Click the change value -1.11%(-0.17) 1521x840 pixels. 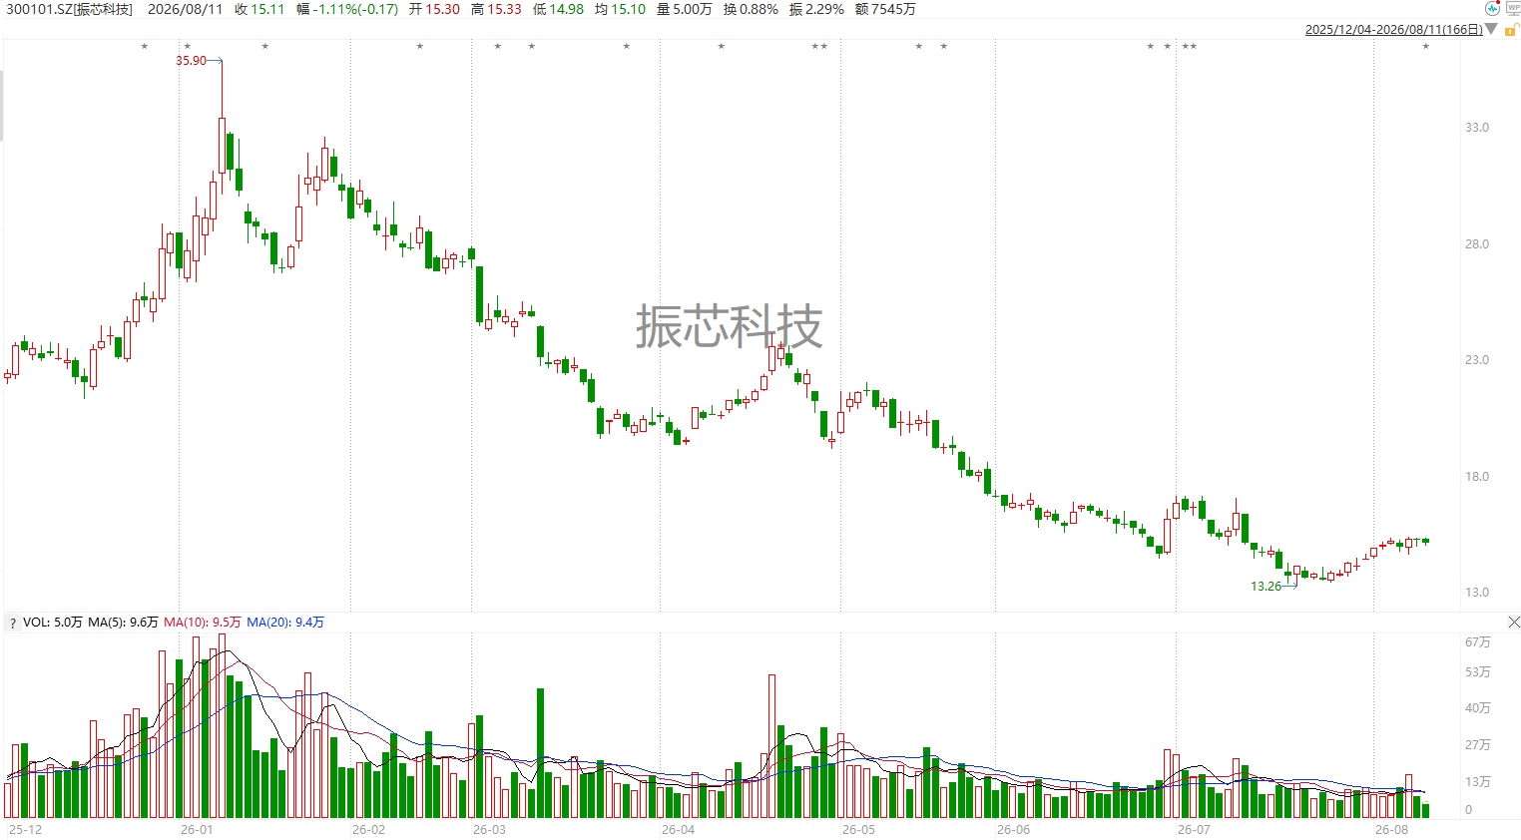pyautogui.click(x=354, y=9)
